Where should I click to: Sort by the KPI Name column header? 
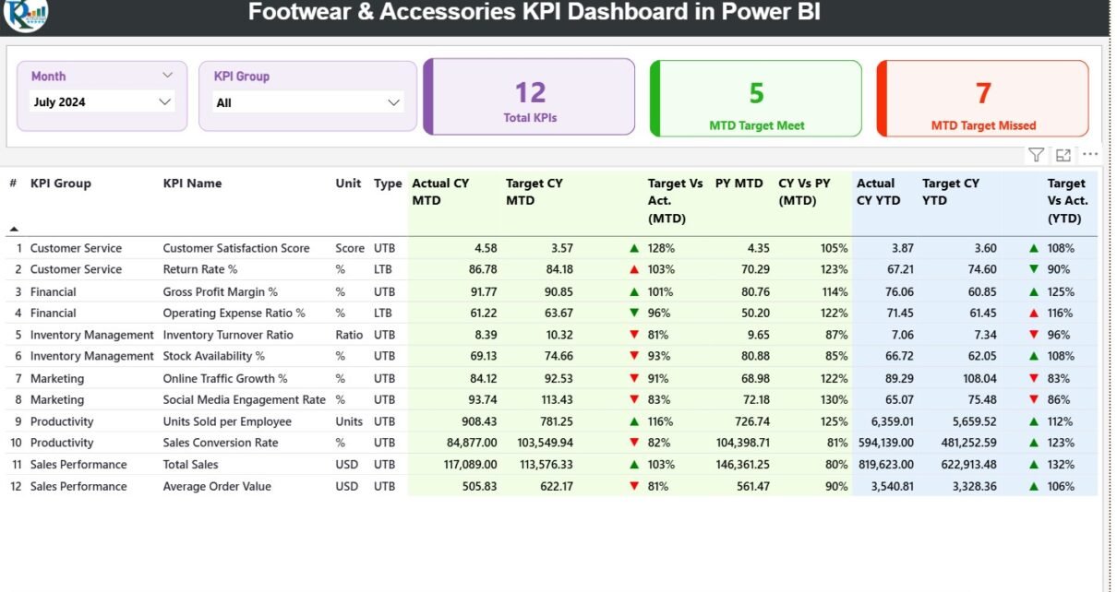tap(192, 184)
